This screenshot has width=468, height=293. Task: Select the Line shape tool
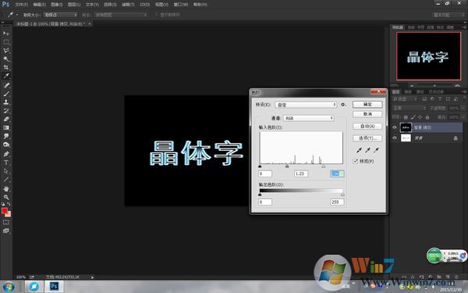tap(6, 180)
